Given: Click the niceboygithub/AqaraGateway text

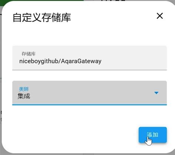Looking at the screenshot, I should point(60,61).
